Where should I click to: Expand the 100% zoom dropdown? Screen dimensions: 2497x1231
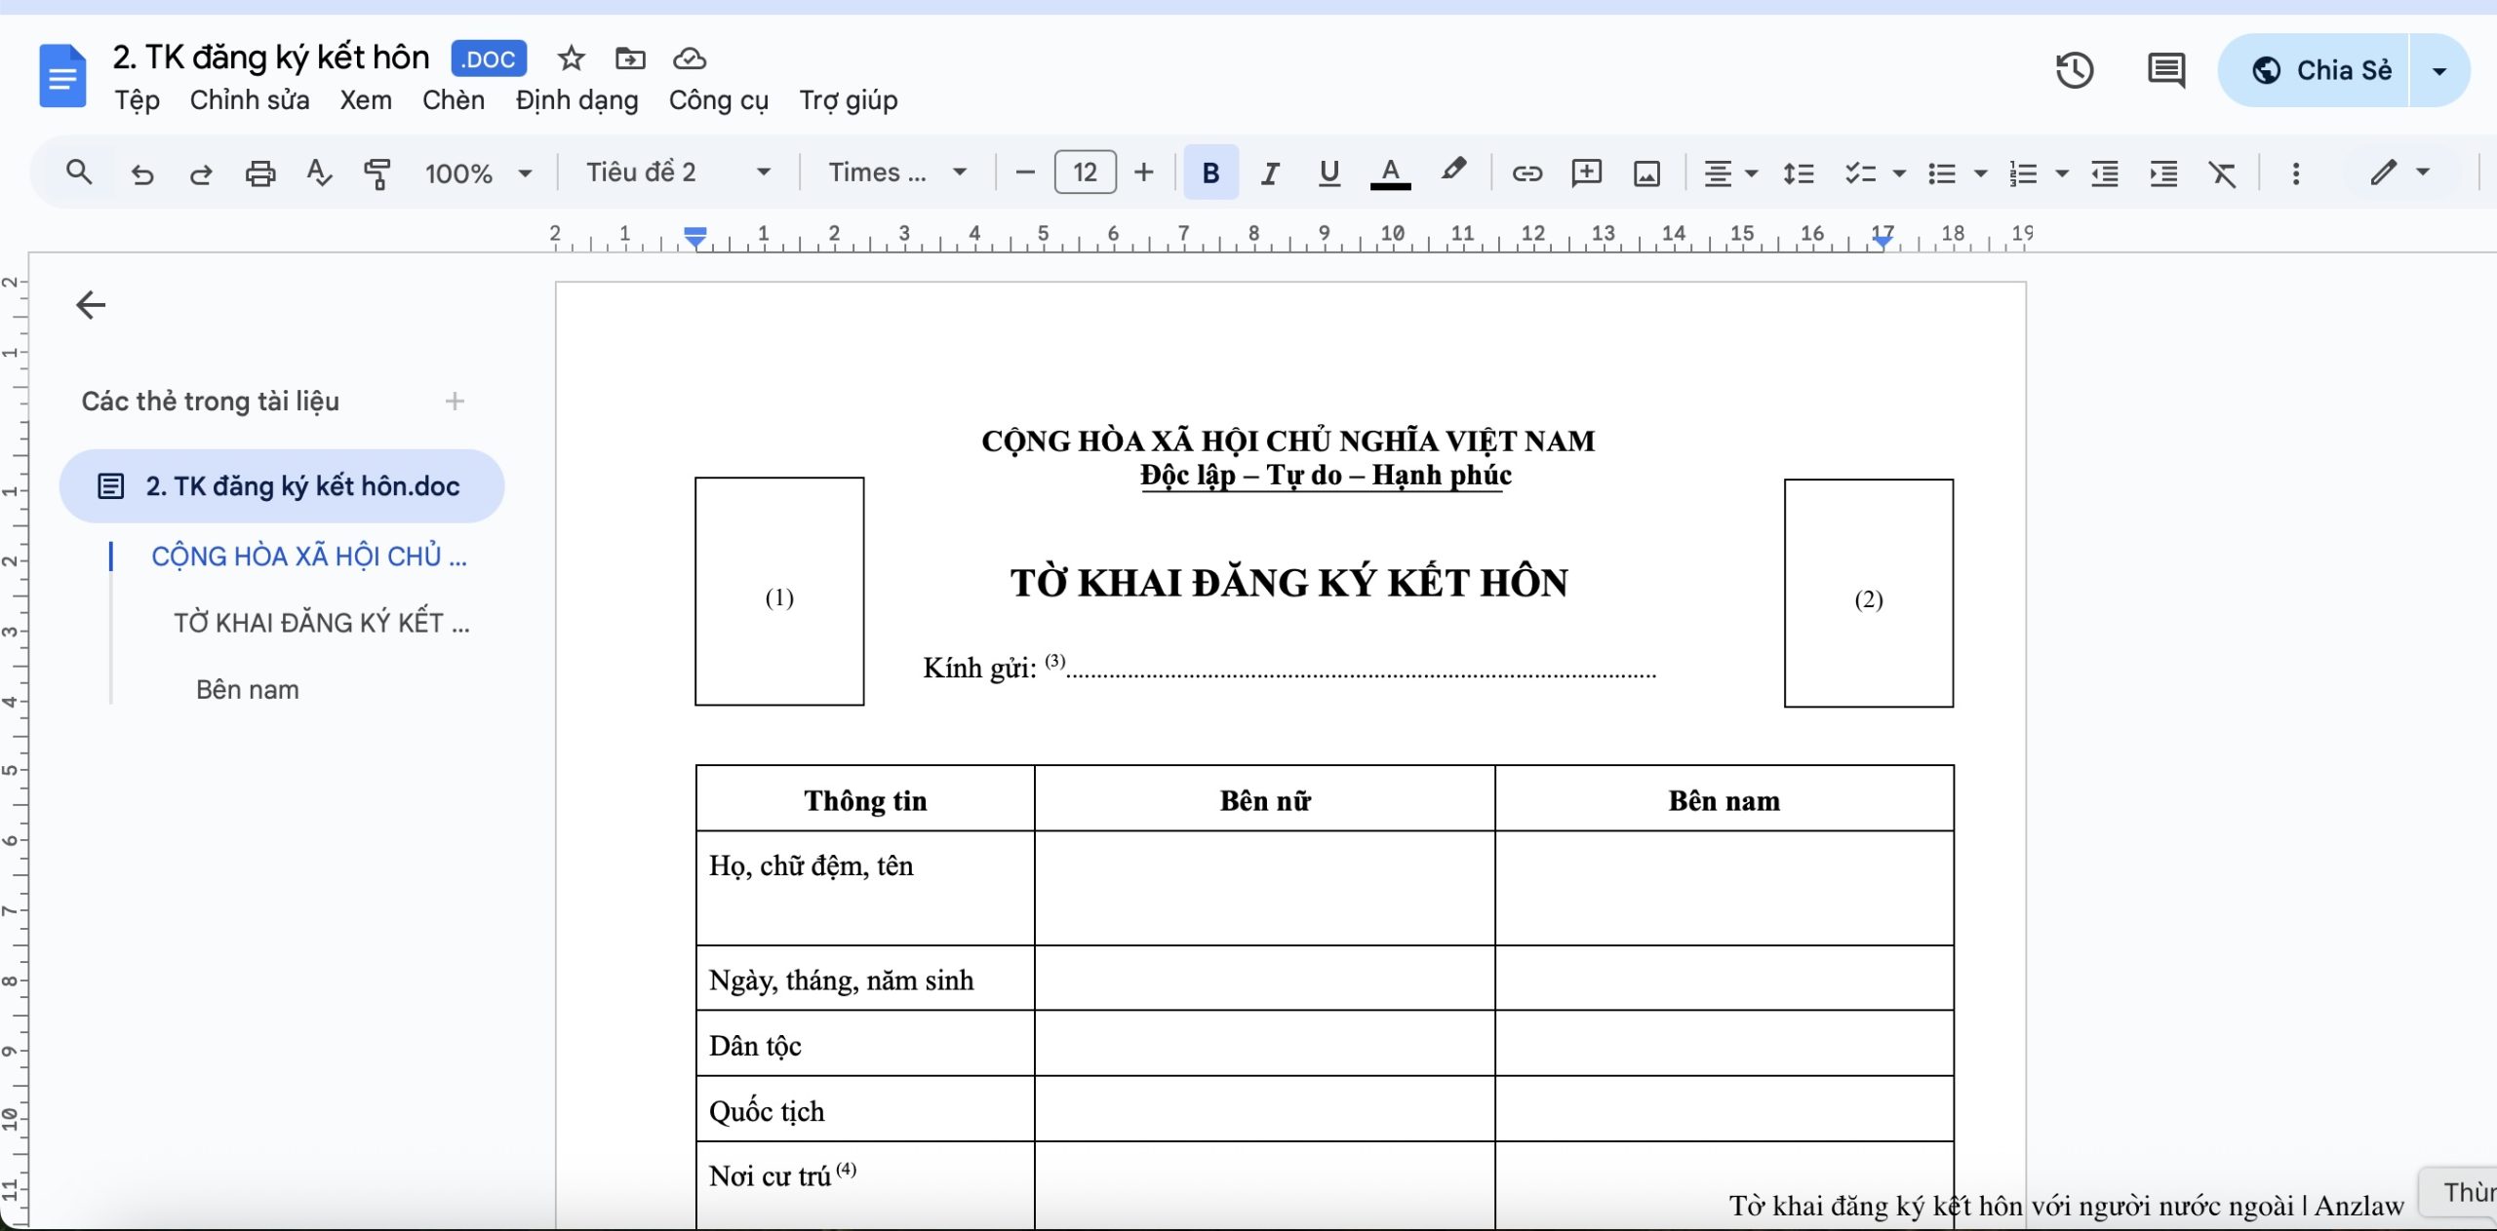click(478, 173)
